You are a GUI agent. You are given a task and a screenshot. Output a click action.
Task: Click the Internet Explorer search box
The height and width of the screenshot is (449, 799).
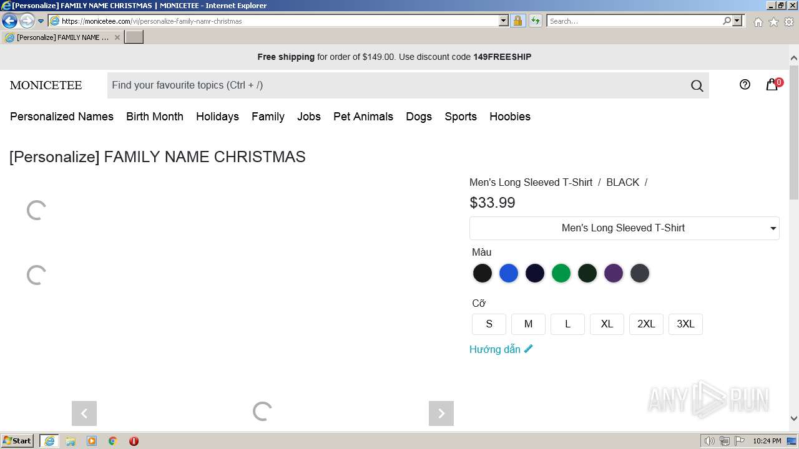(634, 21)
